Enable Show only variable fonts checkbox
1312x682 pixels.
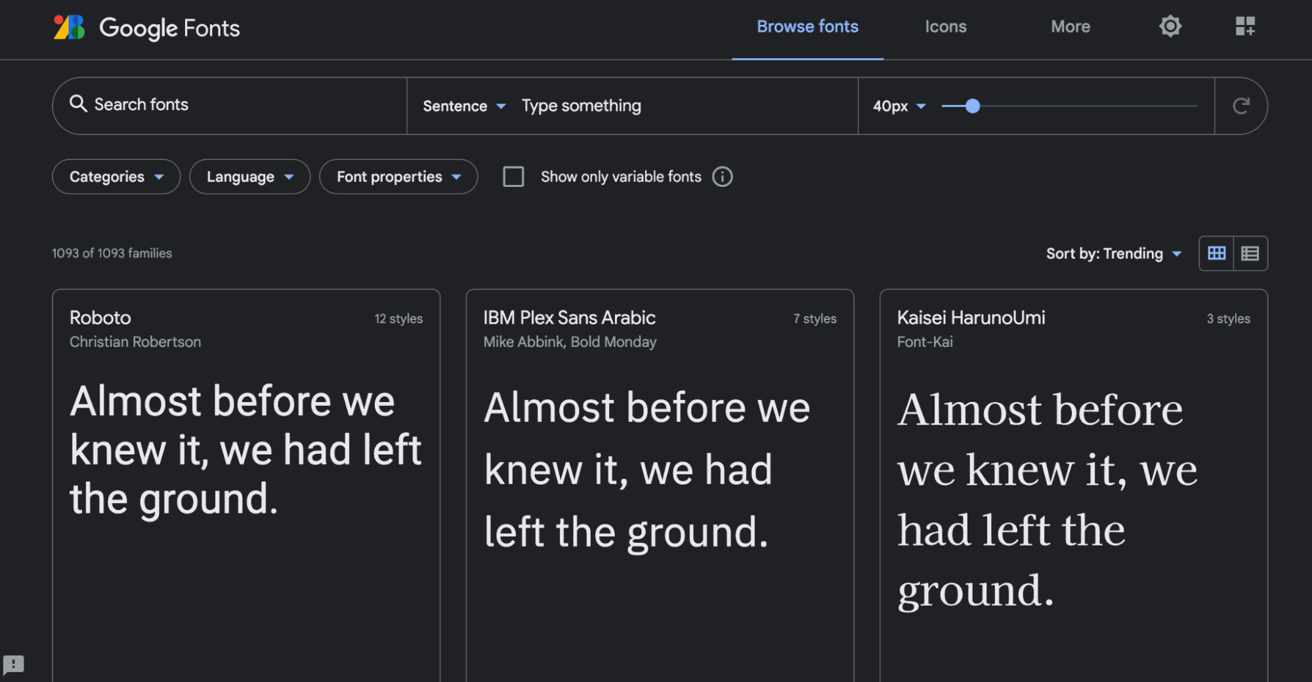513,177
